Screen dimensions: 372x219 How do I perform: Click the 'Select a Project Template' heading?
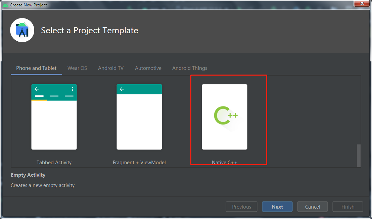89,30
